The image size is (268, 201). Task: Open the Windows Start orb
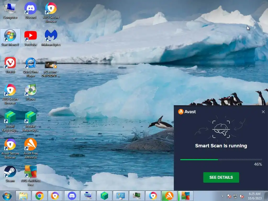[x=7, y=196]
